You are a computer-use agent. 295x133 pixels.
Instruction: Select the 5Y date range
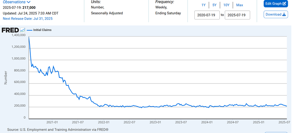pos(215,5)
